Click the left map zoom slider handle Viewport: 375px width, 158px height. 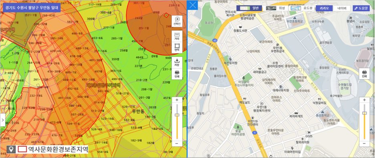pos(177,115)
